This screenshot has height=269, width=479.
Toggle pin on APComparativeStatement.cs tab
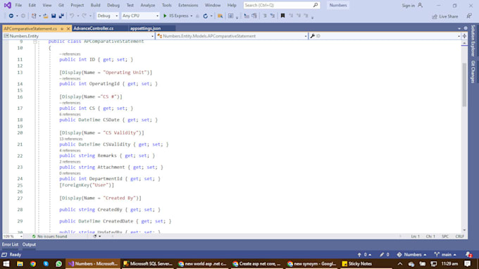click(x=62, y=28)
